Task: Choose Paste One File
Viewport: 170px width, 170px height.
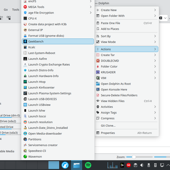Action: tap(126, 23)
